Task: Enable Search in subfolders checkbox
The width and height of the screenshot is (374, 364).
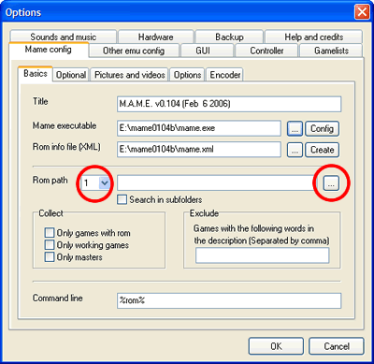Action: coord(122,199)
